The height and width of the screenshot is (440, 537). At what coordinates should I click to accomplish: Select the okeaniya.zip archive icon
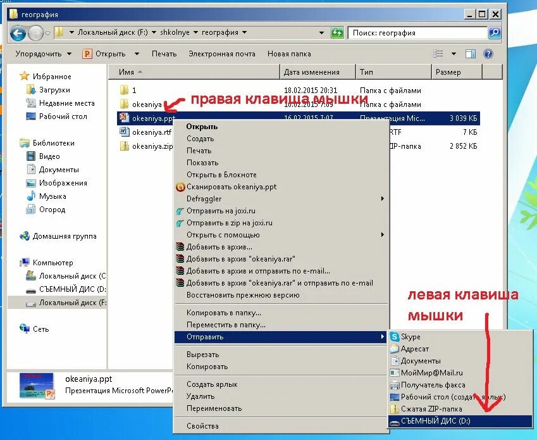tap(124, 146)
